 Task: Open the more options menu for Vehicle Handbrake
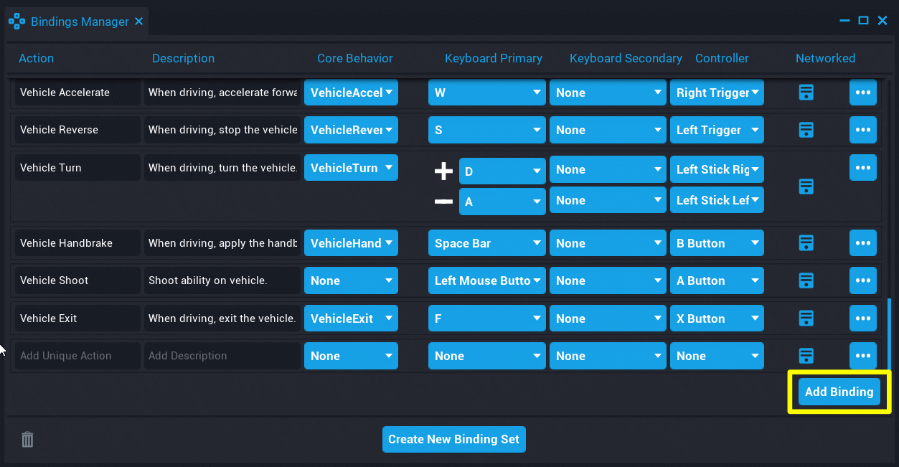pos(862,243)
